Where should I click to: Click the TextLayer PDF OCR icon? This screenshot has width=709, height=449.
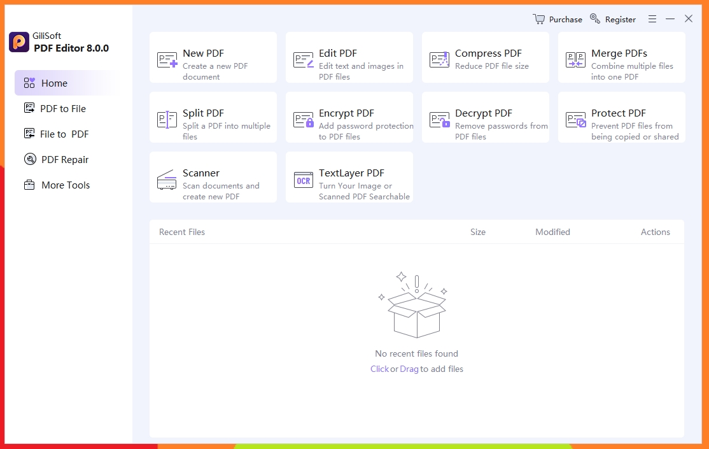pyautogui.click(x=304, y=180)
